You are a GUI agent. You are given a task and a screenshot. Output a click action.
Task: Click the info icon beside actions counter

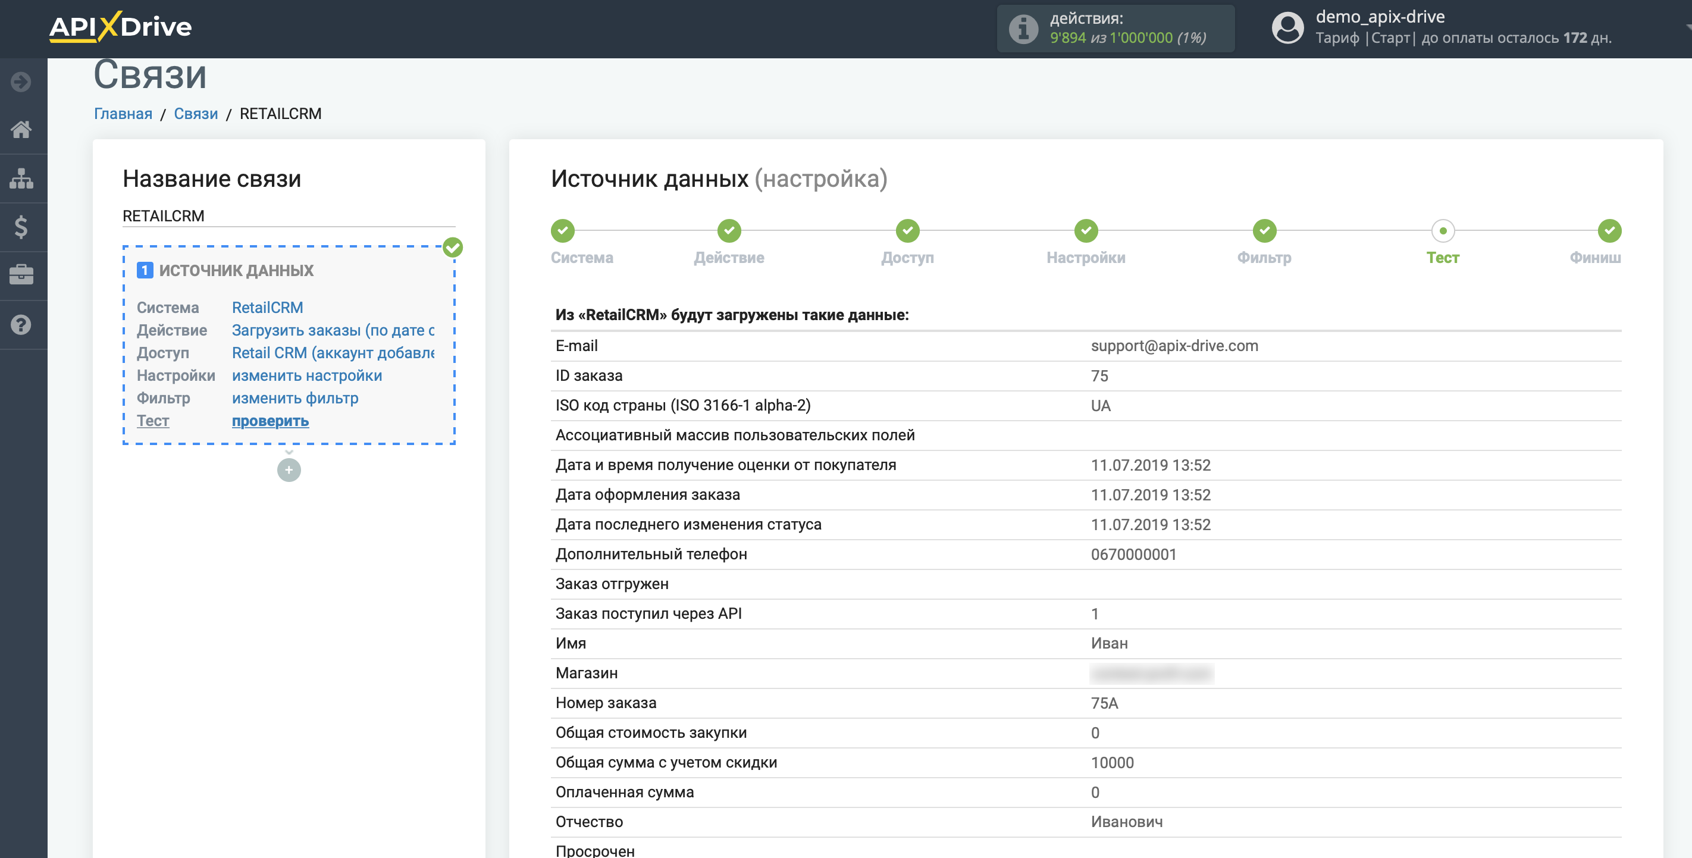tap(1023, 29)
